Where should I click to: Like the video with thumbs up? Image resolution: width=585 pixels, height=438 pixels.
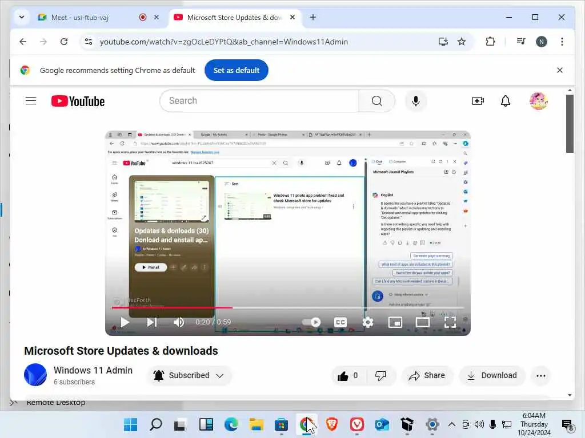[x=348, y=375]
